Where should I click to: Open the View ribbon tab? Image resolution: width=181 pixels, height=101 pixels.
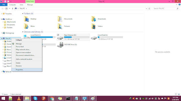(21, 5)
